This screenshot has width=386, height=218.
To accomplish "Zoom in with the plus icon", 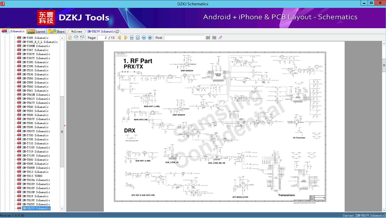I will point(150,38).
